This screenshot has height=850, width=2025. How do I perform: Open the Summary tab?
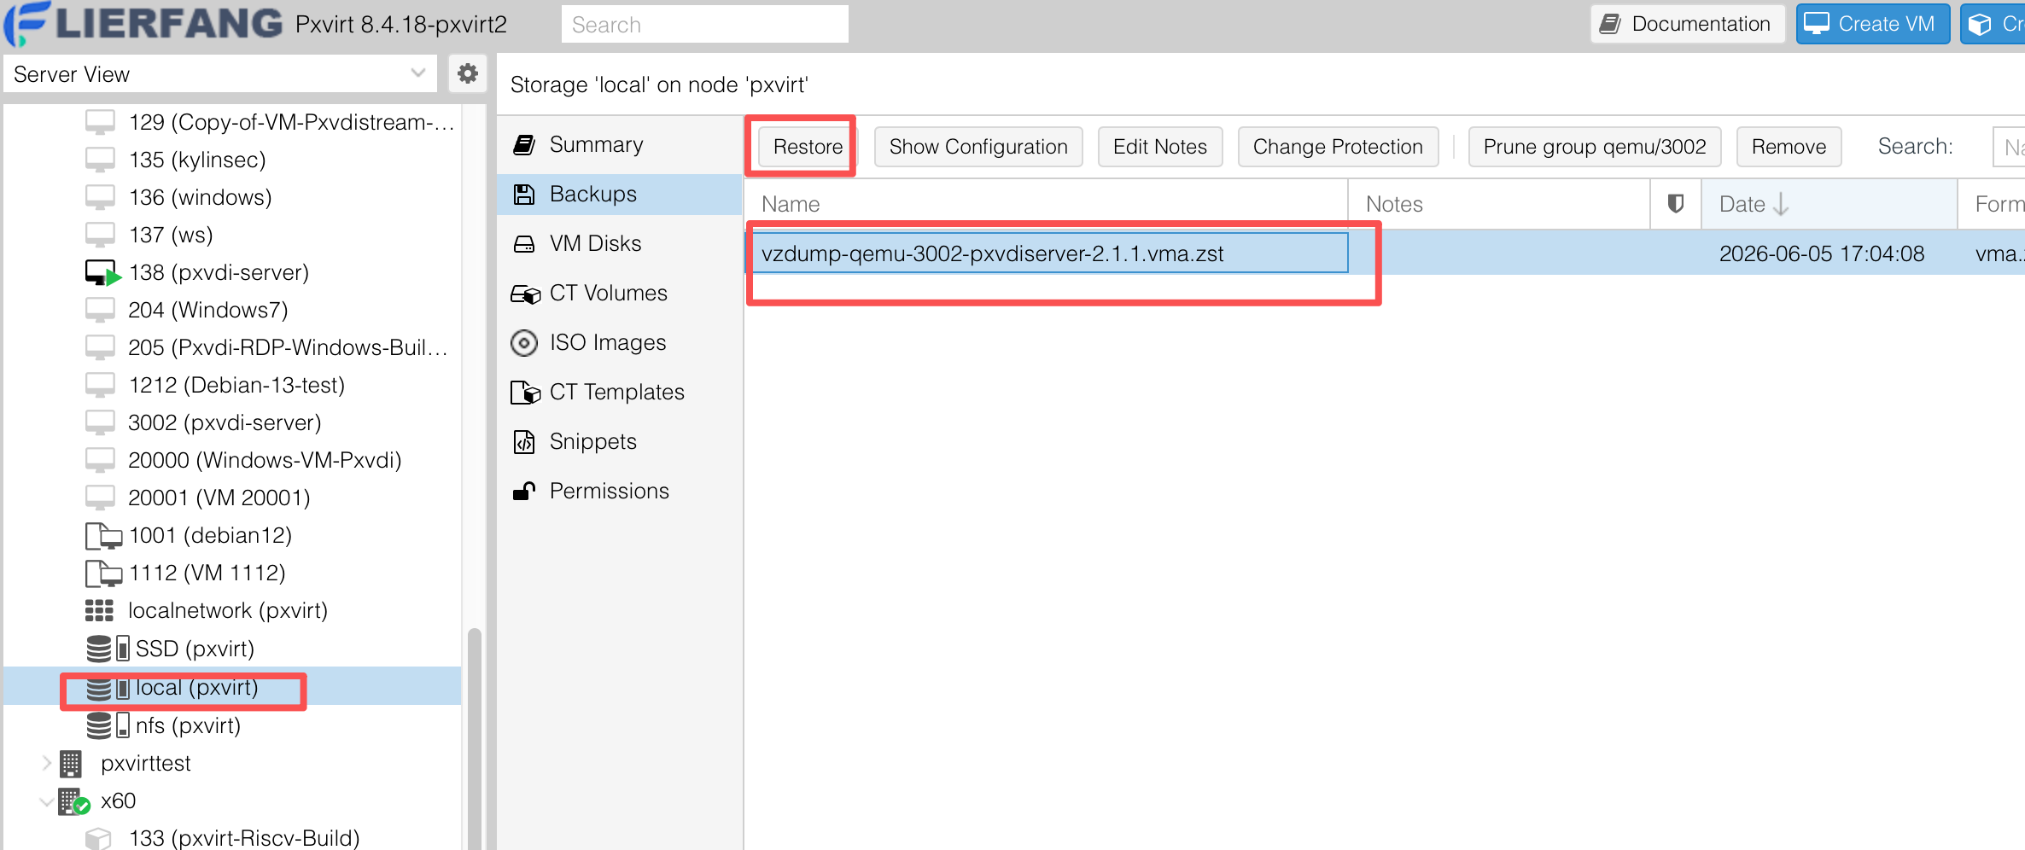[x=619, y=145]
